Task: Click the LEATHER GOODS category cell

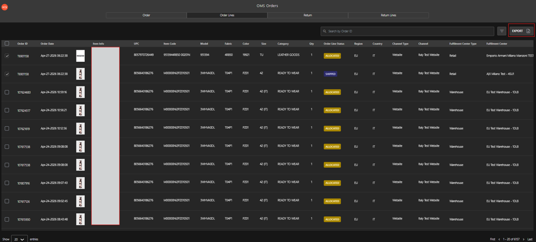Action: point(288,55)
